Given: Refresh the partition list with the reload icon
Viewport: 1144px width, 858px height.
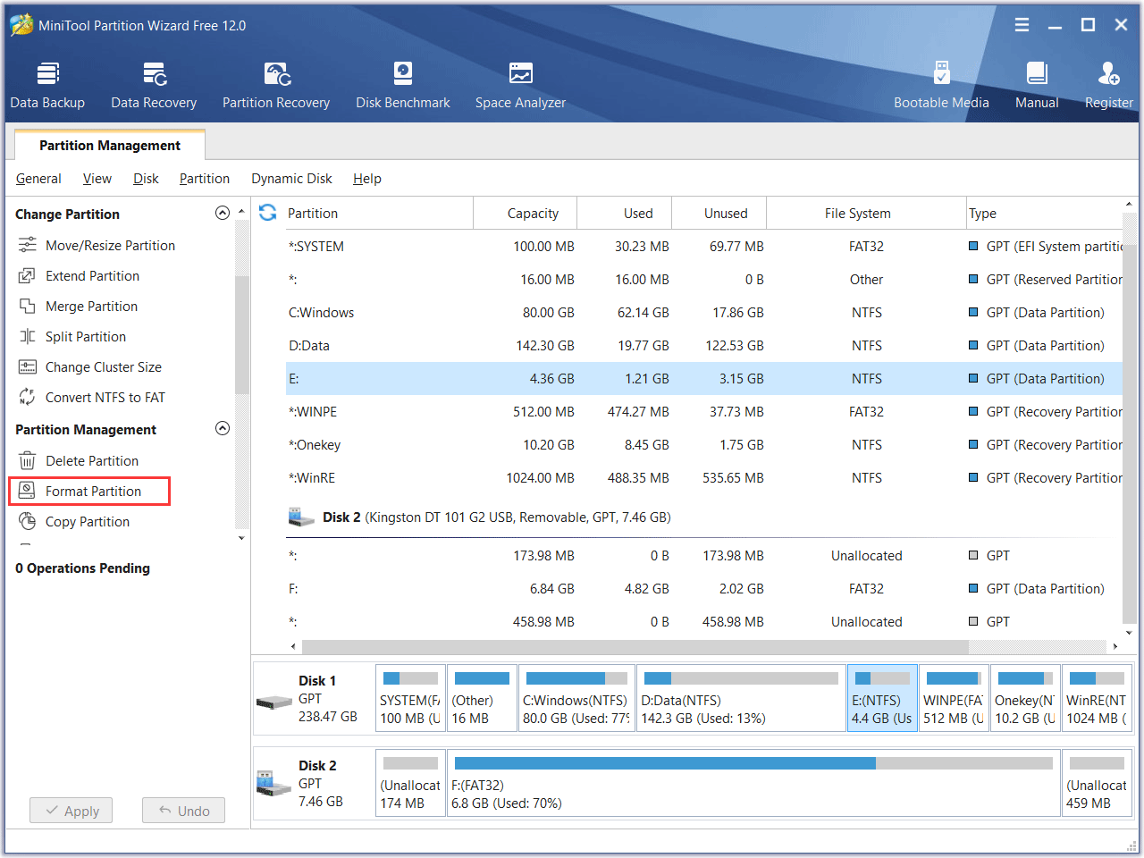Looking at the screenshot, I should point(267,213).
